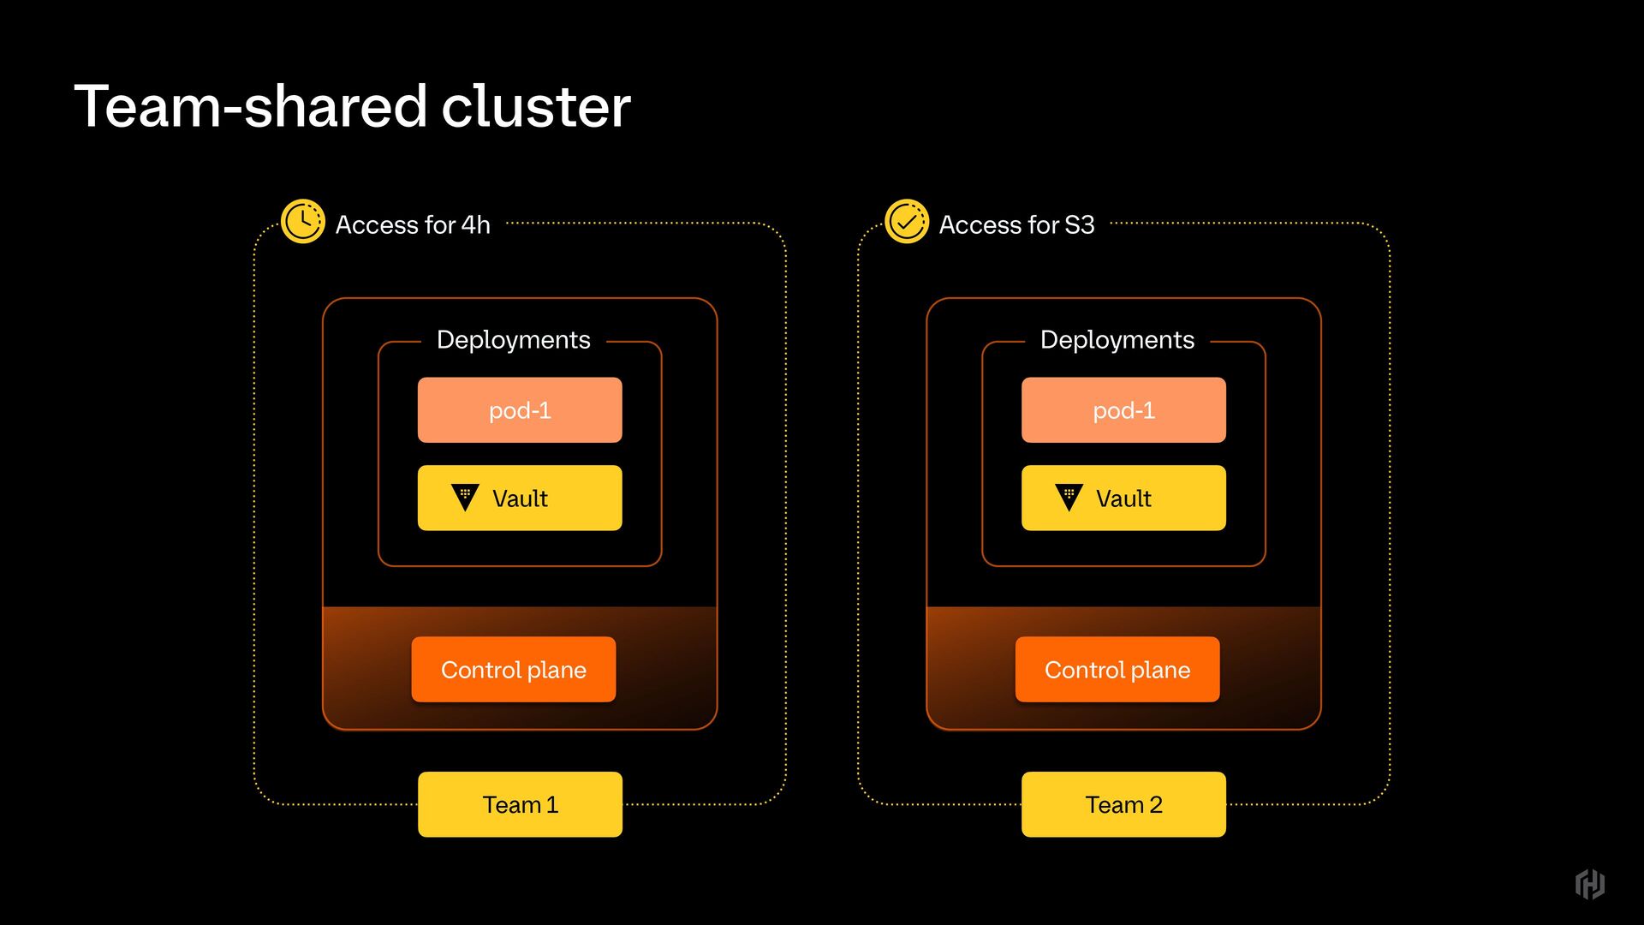Click the Team-shared cluster title
Image resolution: width=1644 pixels, height=925 pixels.
(x=352, y=107)
